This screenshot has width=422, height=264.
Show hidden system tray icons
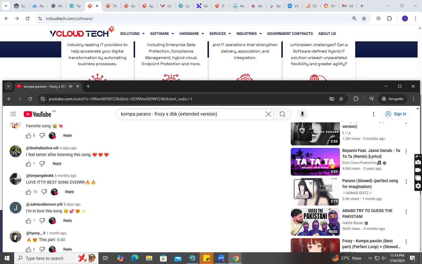pyautogui.click(x=370, y=258)
